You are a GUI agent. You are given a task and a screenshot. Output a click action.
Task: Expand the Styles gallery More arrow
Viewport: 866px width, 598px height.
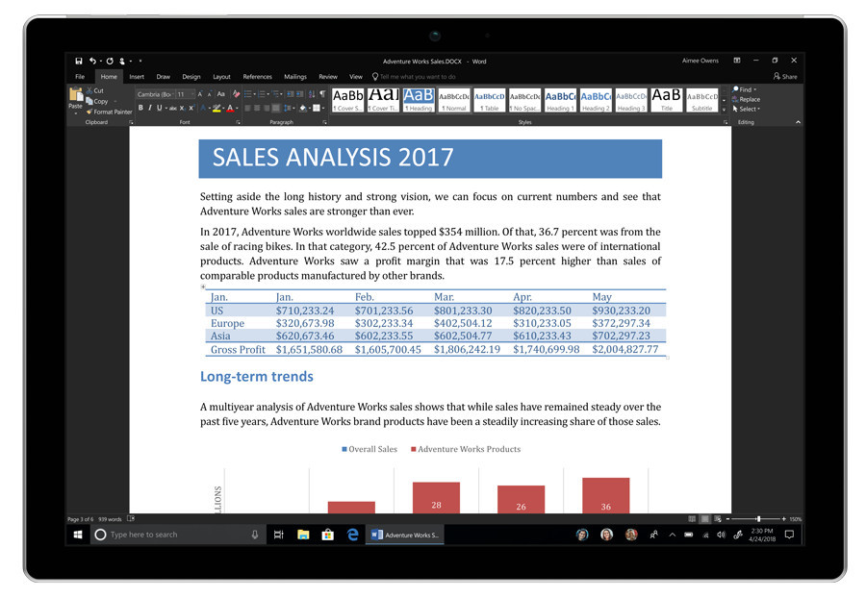point(724,110)
